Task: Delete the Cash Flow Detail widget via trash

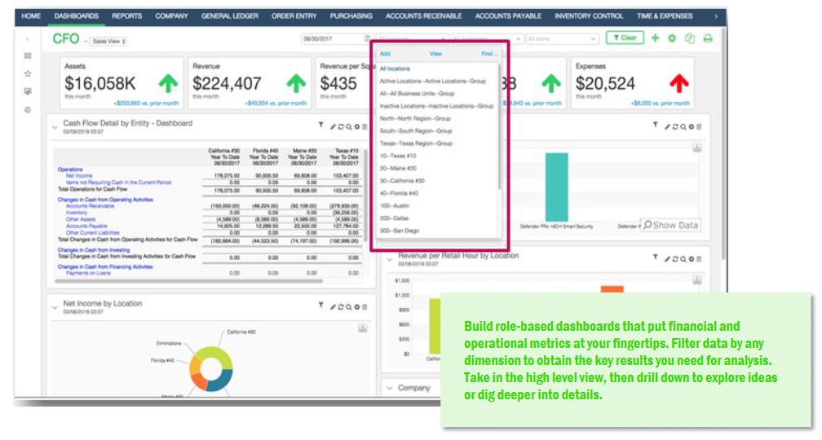Action: (365, 127)
